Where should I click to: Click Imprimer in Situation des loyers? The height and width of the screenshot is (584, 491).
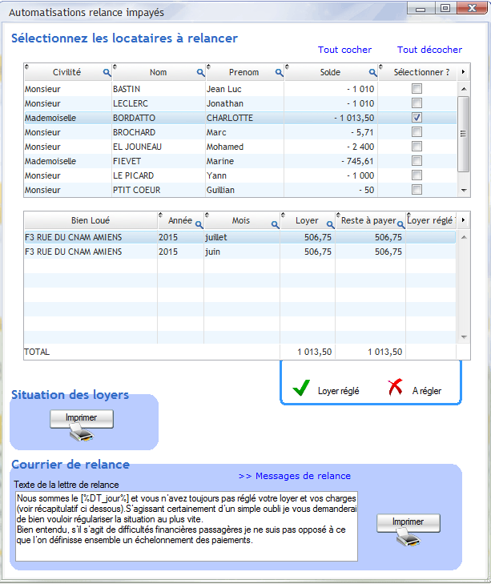pyautogui.click(x=82, y=418)
